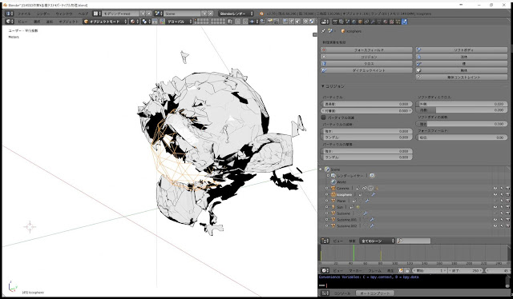The image size is (513, 299).
Task: Click the Collision physics button
Action: (366, 57)
